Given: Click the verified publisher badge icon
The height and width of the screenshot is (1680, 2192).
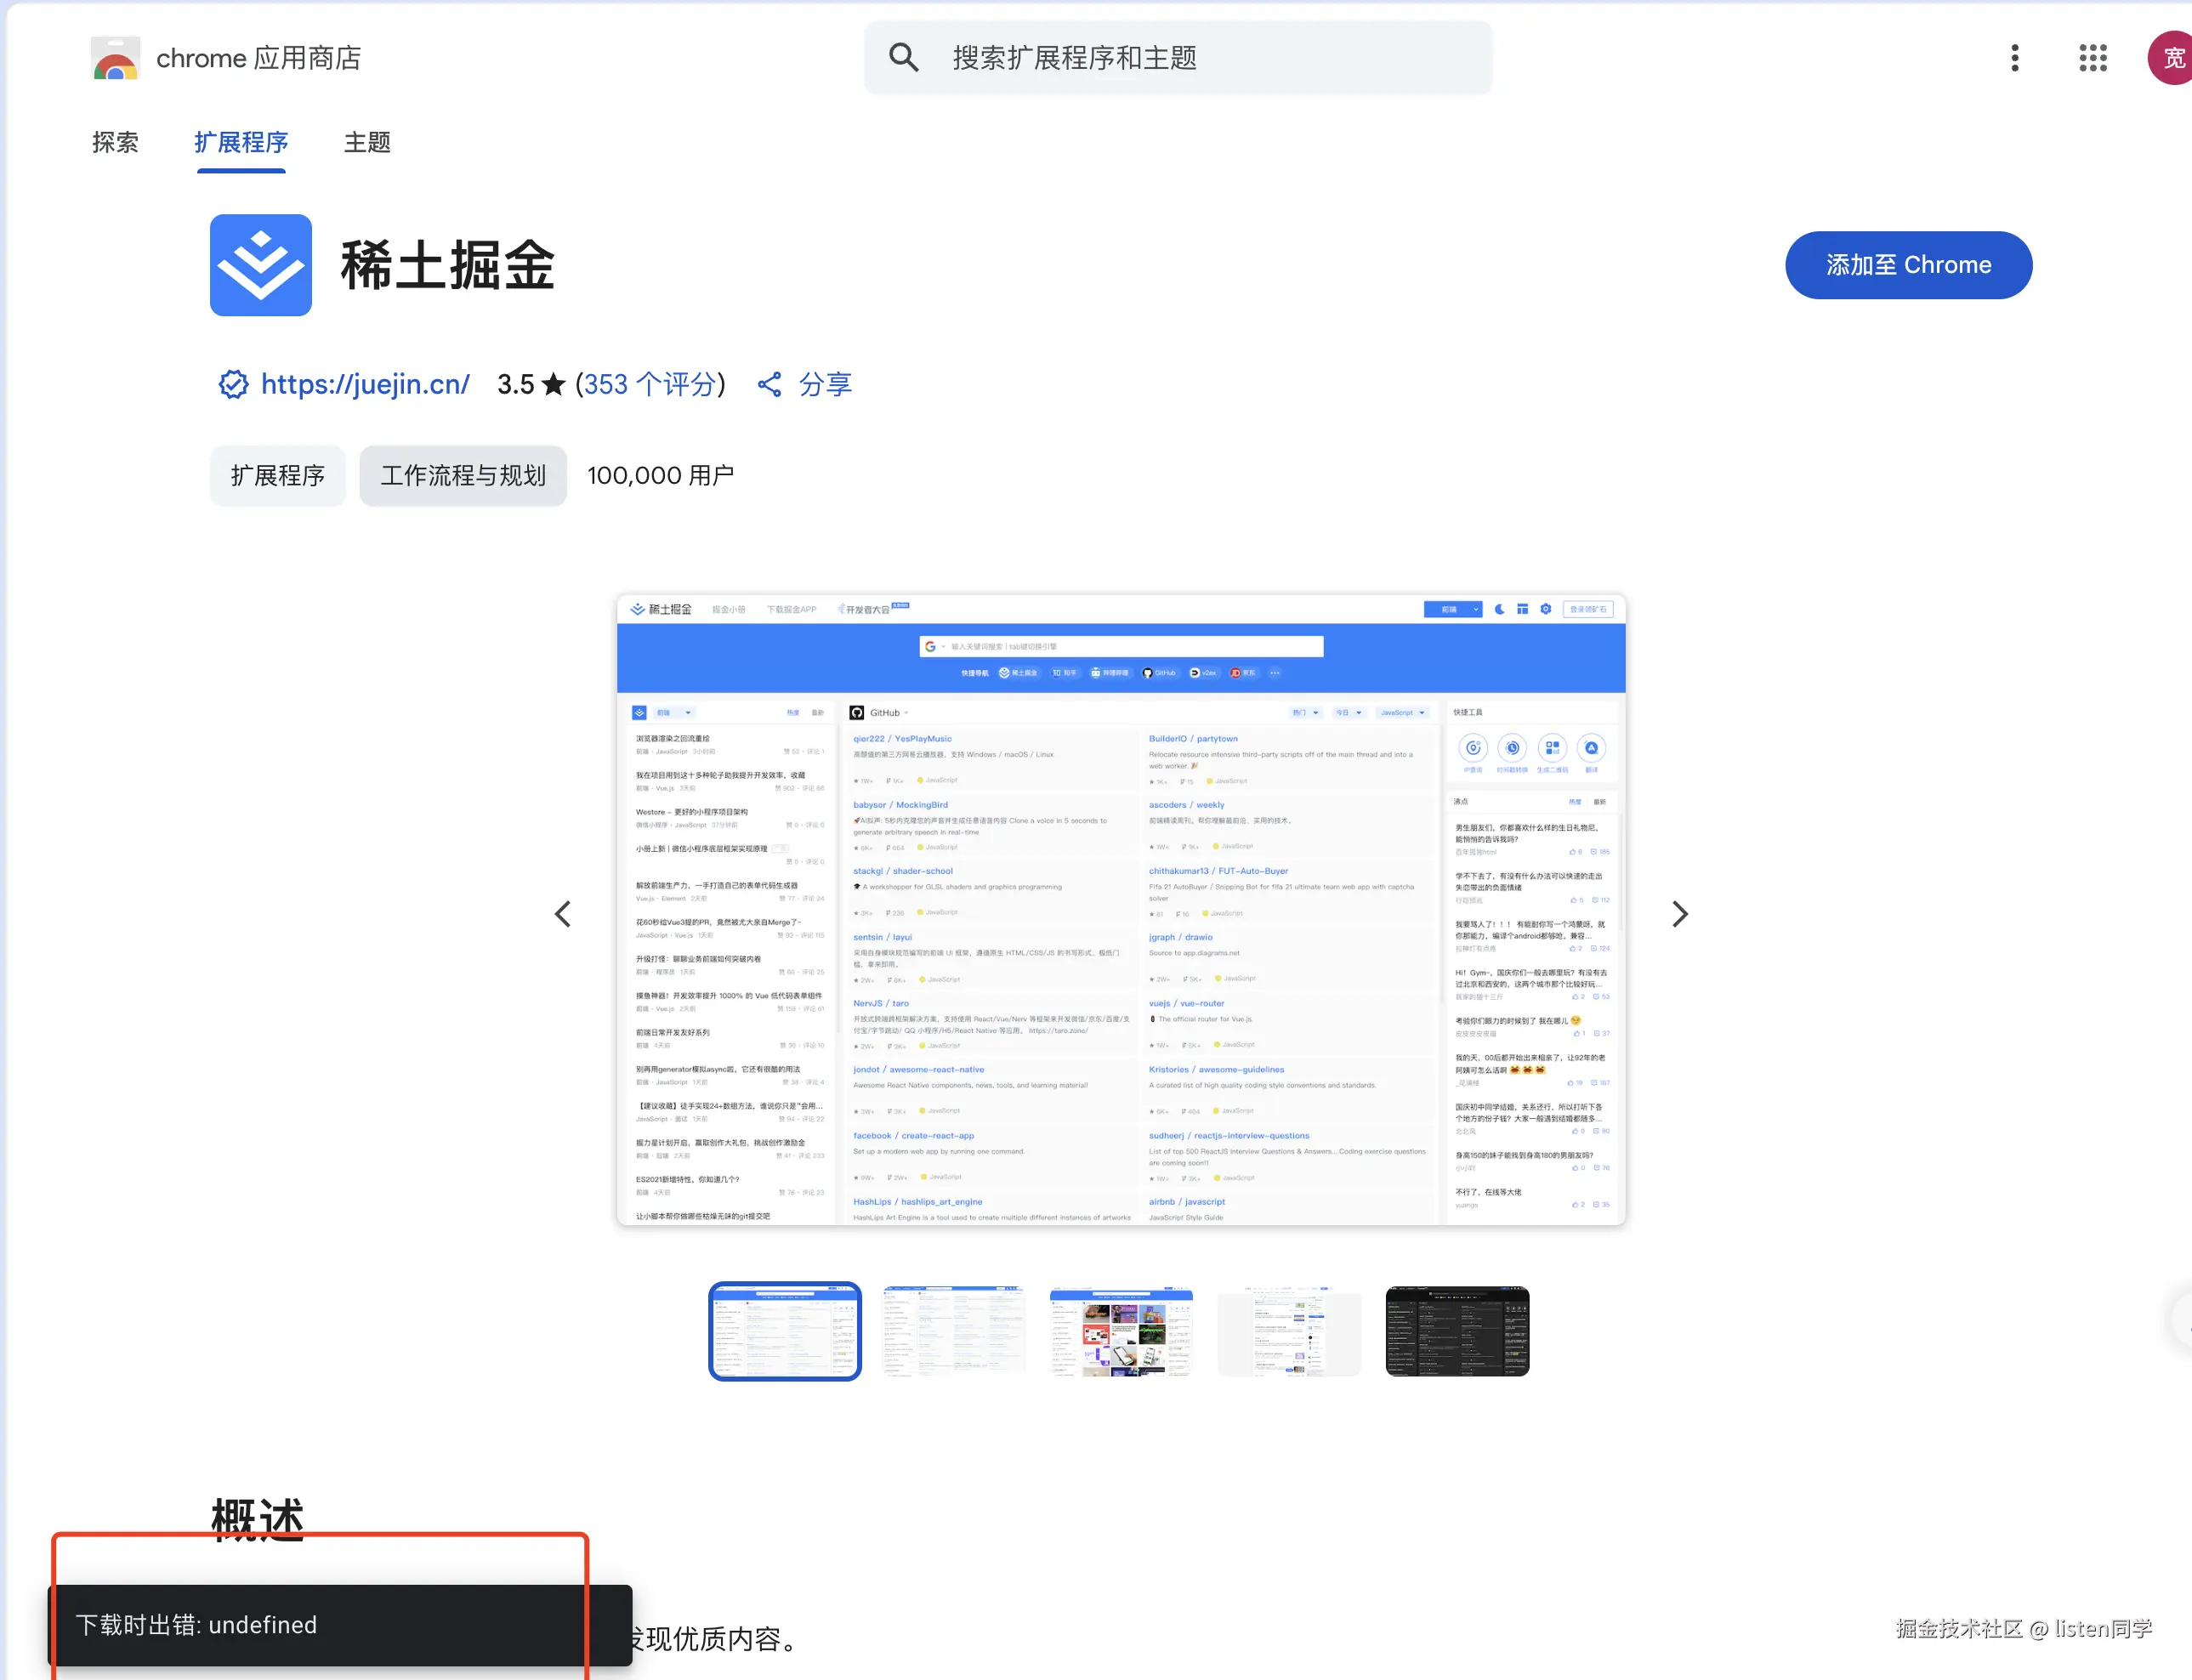Looking at the screenshot, I should [232, 384].
